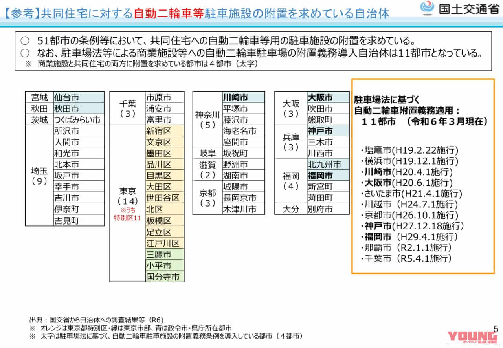
Task: Click the bold 大阪市 cell under 大阪
Action: (x=327, y=97)
